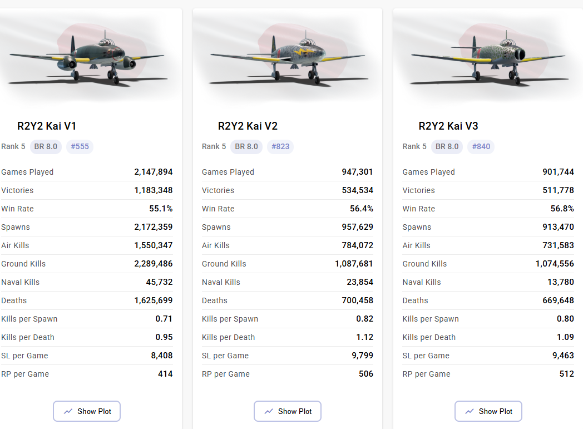Show plot for R2Y2 Kai V1
This screenshot has height=429, width=583.
coord(87,411)
